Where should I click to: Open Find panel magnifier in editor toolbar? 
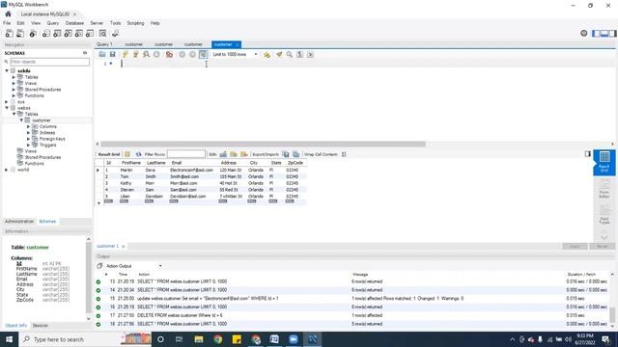[290, 54]
